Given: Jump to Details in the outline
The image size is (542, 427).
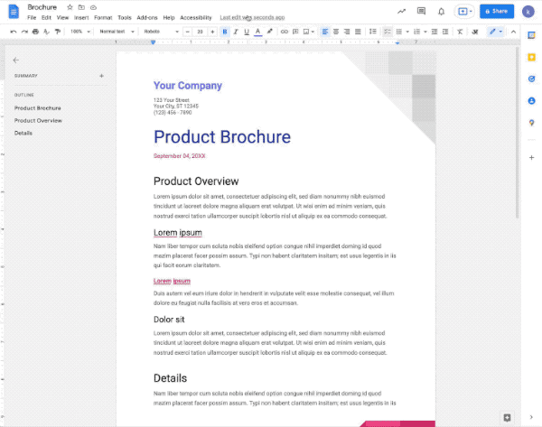Looking at the screenshot, I should (23, 133).
